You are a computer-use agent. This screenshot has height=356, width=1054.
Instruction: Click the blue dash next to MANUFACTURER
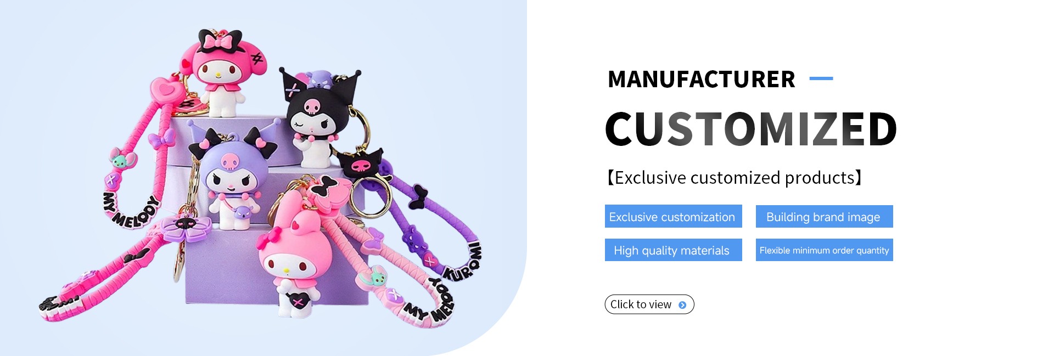[821, 79]
